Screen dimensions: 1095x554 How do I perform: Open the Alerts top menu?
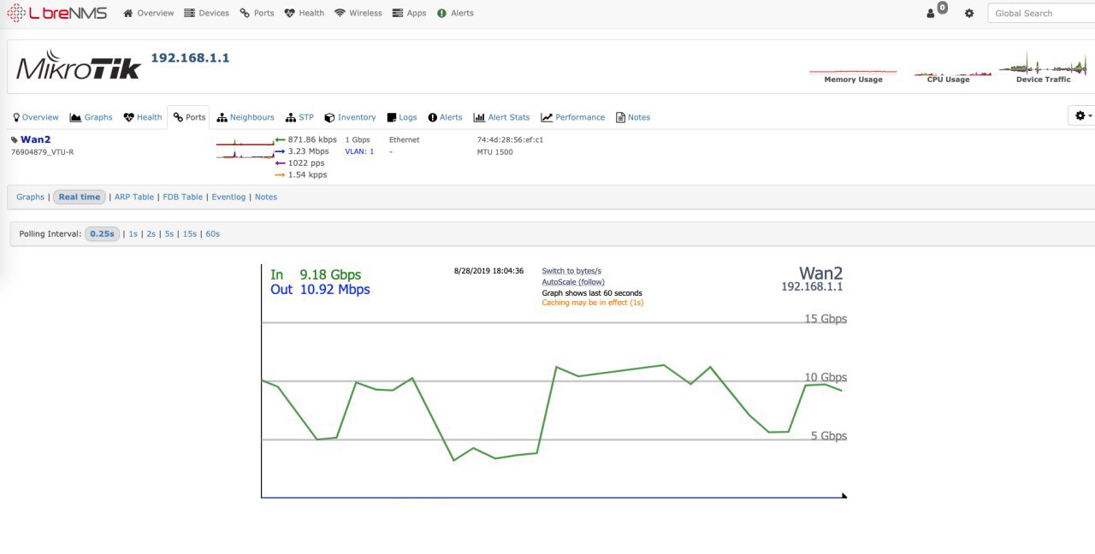tap(455, 13)
